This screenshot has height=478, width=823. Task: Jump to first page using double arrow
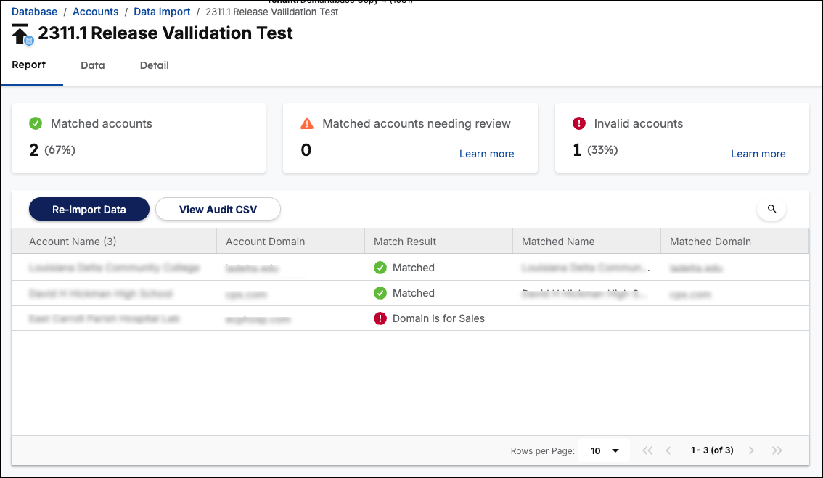coord(647,450)
